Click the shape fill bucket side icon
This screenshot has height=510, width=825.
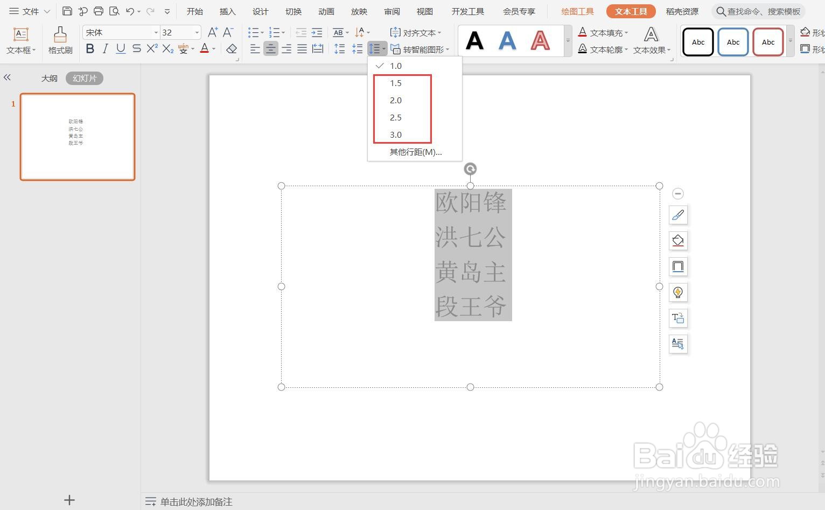678,240
